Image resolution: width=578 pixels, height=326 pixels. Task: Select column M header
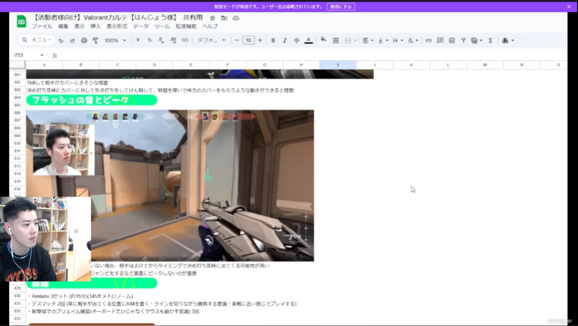pos(485,65)
